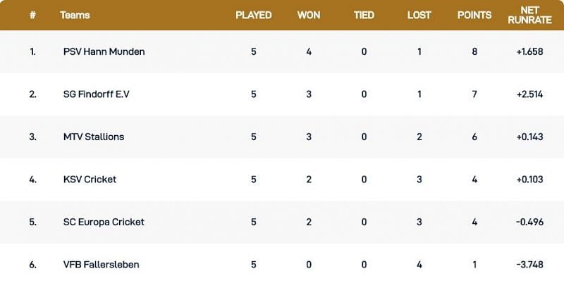Click the Teams column header

tap(75, 15)
